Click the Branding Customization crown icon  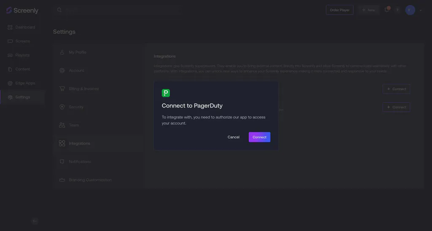point(62,180)
